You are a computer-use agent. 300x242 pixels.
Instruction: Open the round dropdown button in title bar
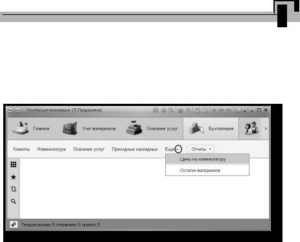tap(18, 110)
